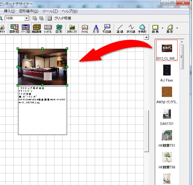Pick the 引出線 callout tool
This screenshot has height=185, width=193.
coord(107,28)
